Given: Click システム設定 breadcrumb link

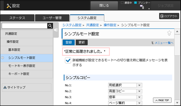Looking at the screenshot, I should click(72, 25).
